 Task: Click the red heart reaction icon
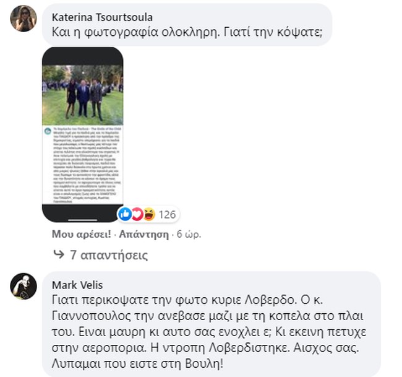coord(137,214)
